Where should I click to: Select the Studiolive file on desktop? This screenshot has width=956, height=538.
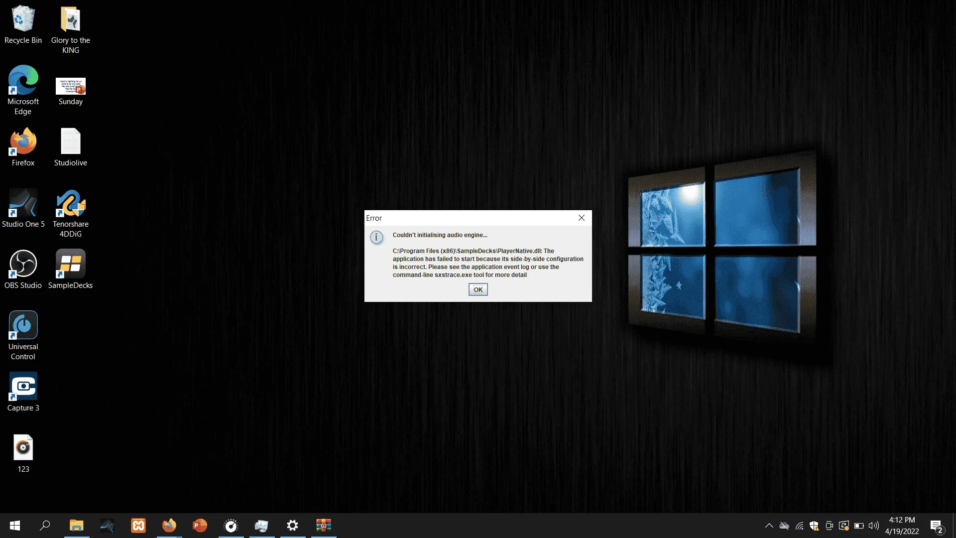point(70,147)
